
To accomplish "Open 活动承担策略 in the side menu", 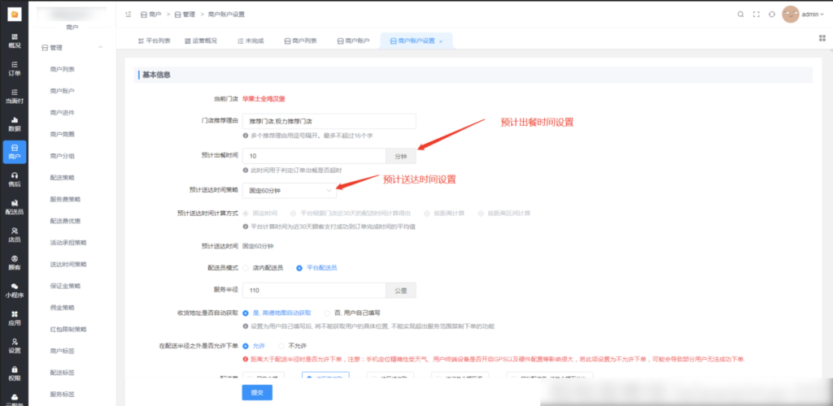I will (x=68, y=243).
